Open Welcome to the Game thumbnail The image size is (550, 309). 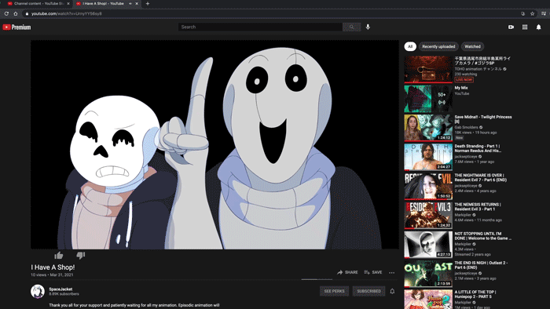click(428, 244)
